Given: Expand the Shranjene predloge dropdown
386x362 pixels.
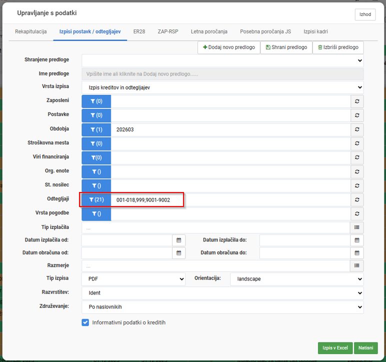Looking at the screenshot, I should click(222, 60).
